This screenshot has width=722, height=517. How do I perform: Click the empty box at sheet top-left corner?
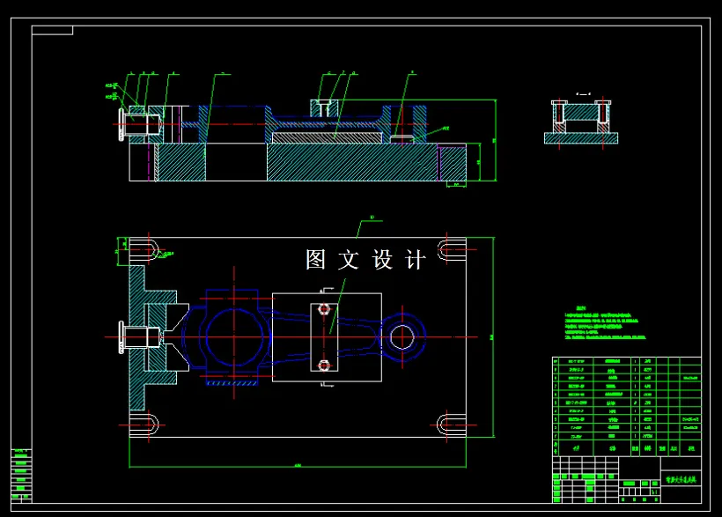click(x=53, y=30)
